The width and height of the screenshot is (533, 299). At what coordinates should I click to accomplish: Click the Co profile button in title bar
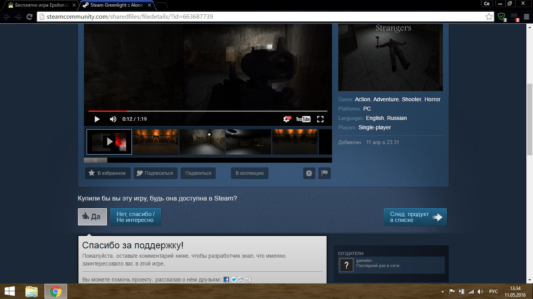(x=487, y=4)
